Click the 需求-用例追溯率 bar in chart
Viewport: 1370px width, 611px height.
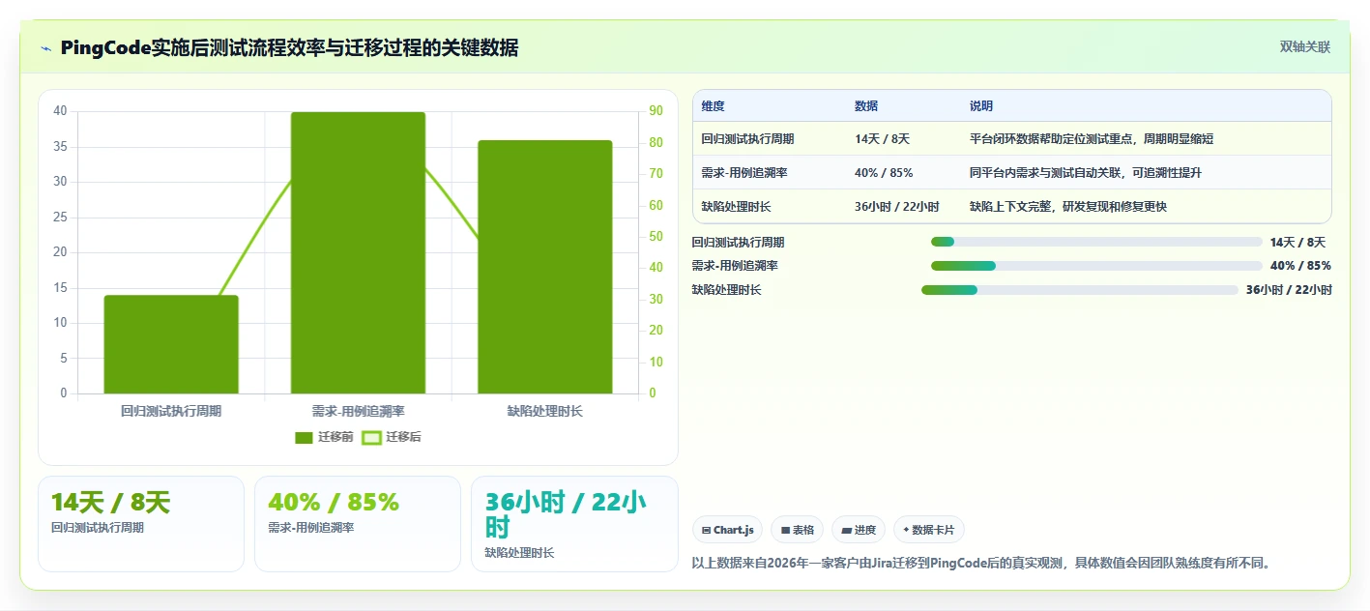[x=359, y=252]
